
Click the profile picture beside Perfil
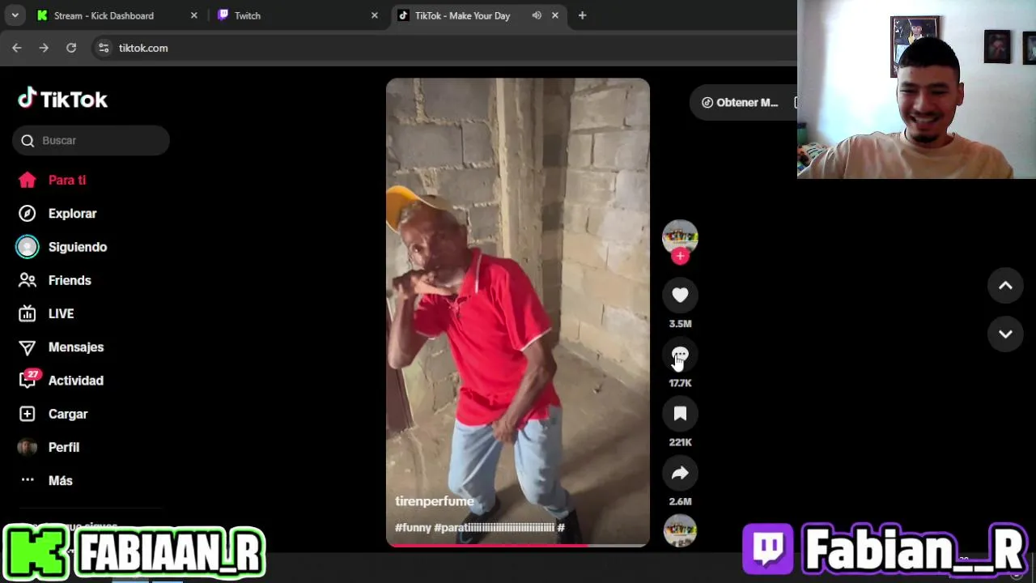click(28, 447)
